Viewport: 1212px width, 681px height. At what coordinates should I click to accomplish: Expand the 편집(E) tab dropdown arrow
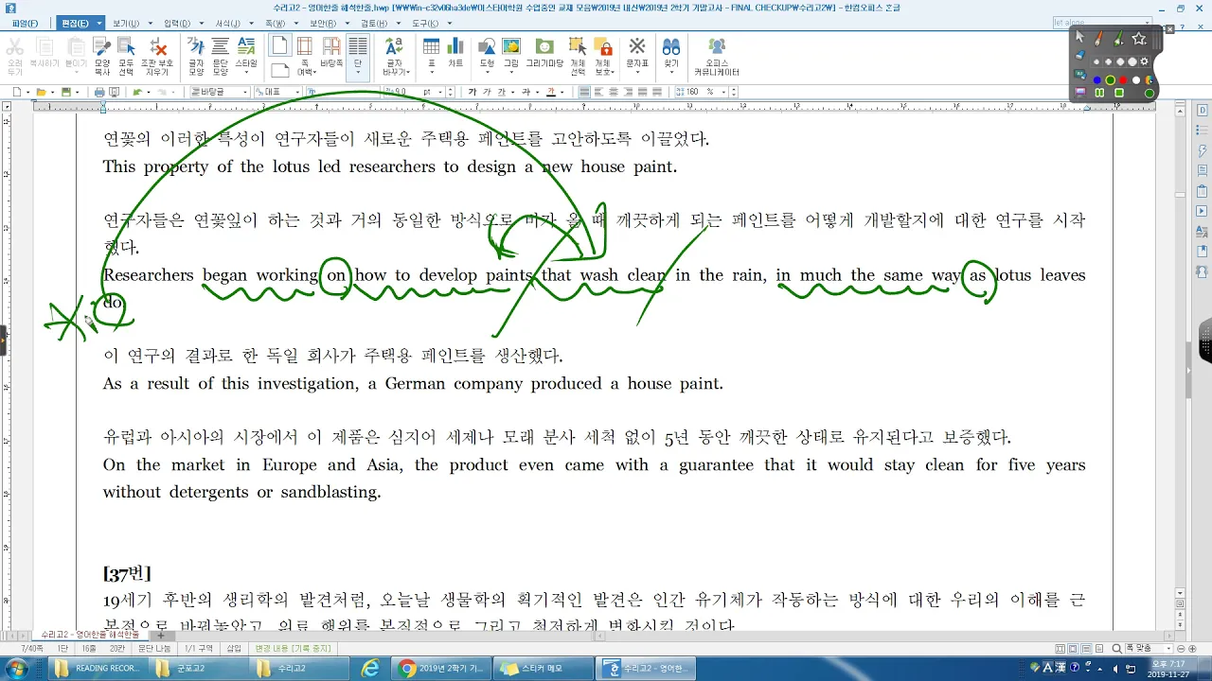(x=99, y=23)
